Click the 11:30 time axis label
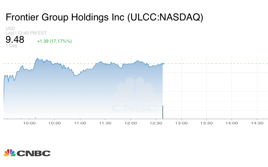268x167 pixels. (105, 123)
